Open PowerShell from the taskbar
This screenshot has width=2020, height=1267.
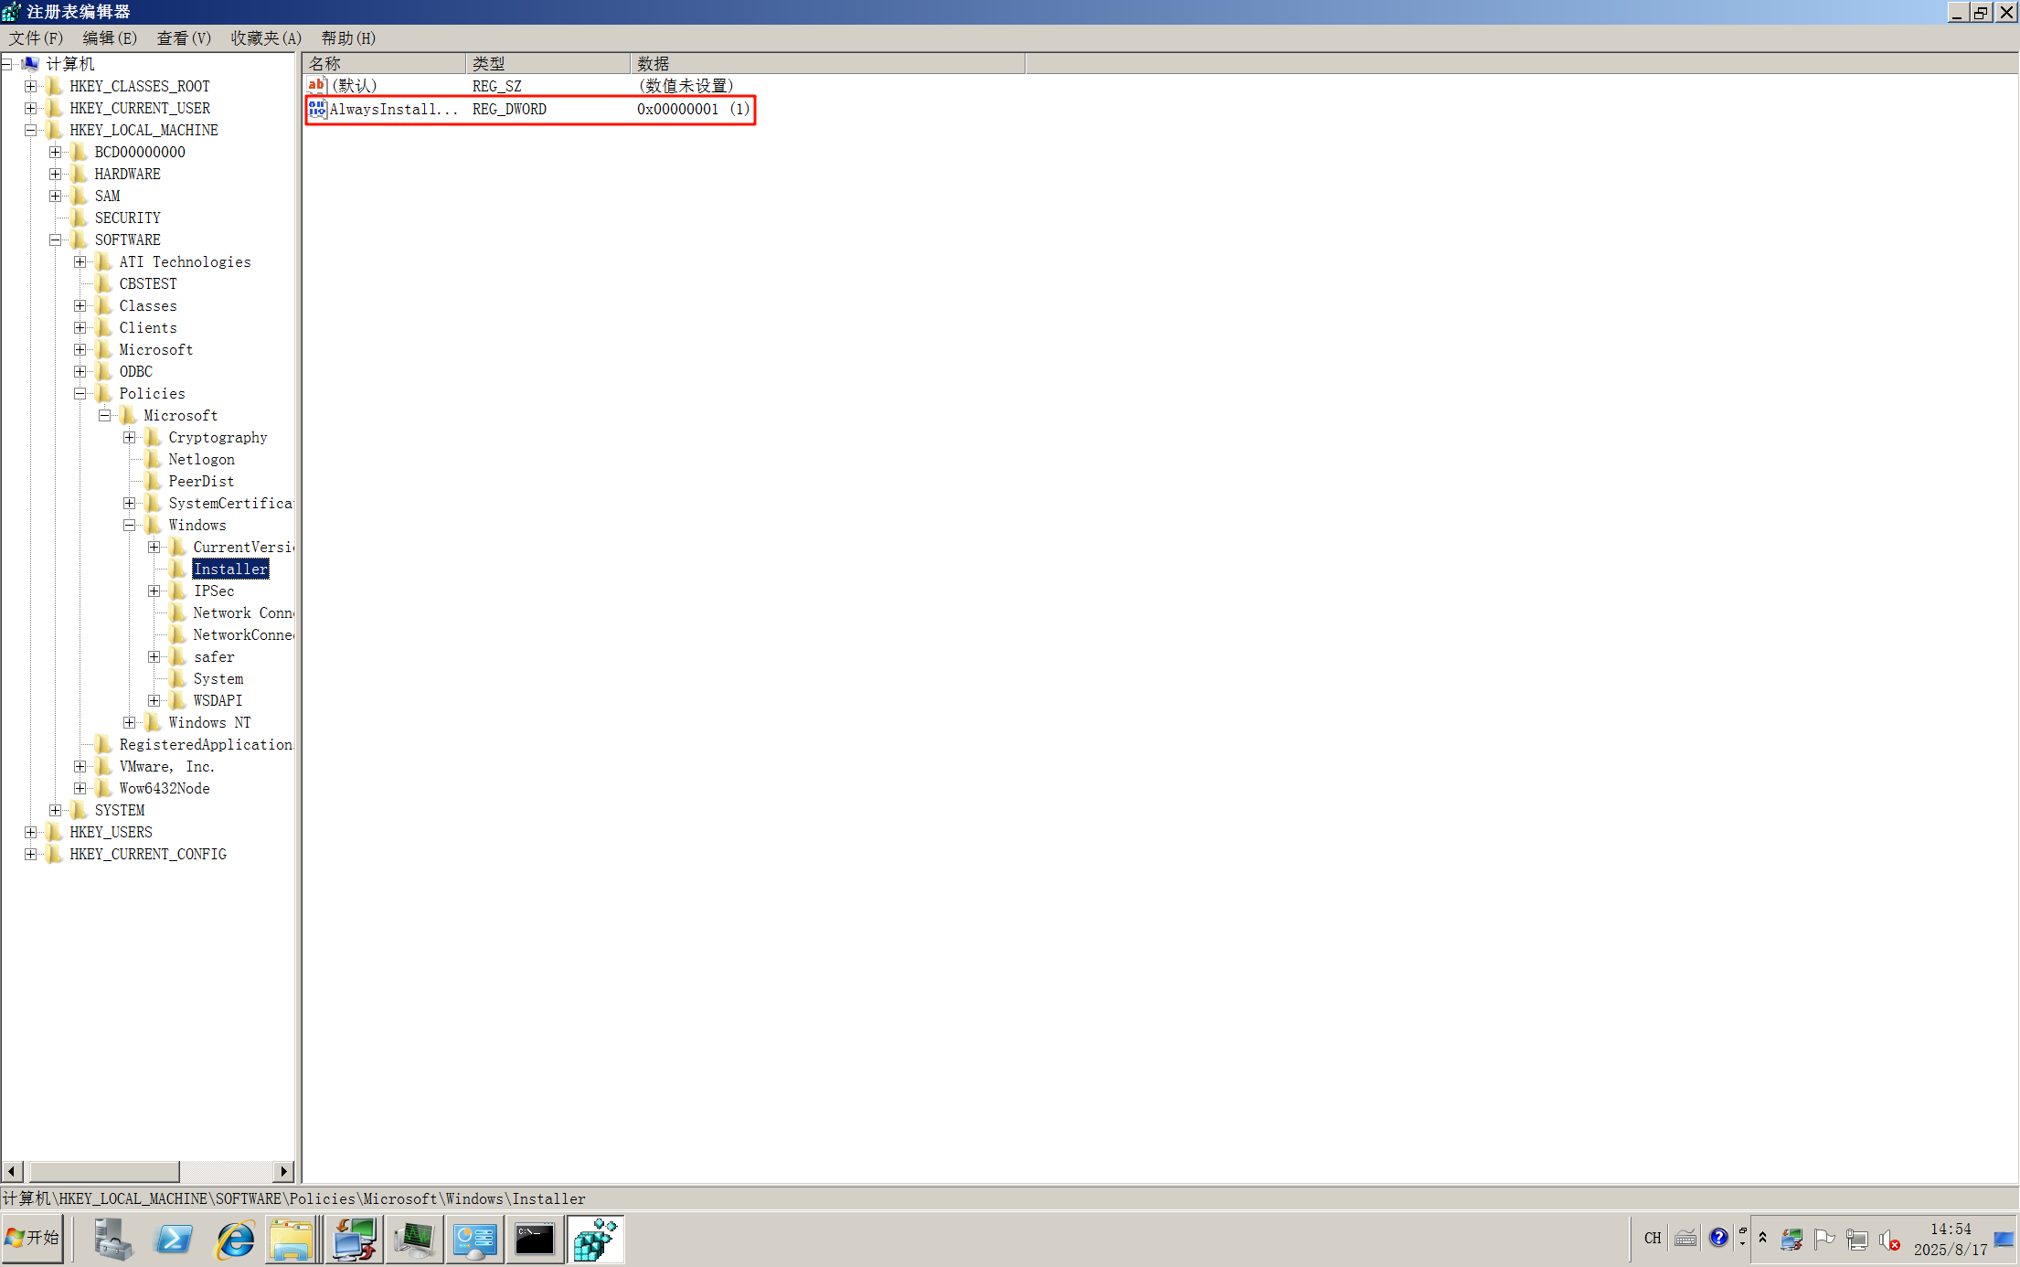(174, 1240)
